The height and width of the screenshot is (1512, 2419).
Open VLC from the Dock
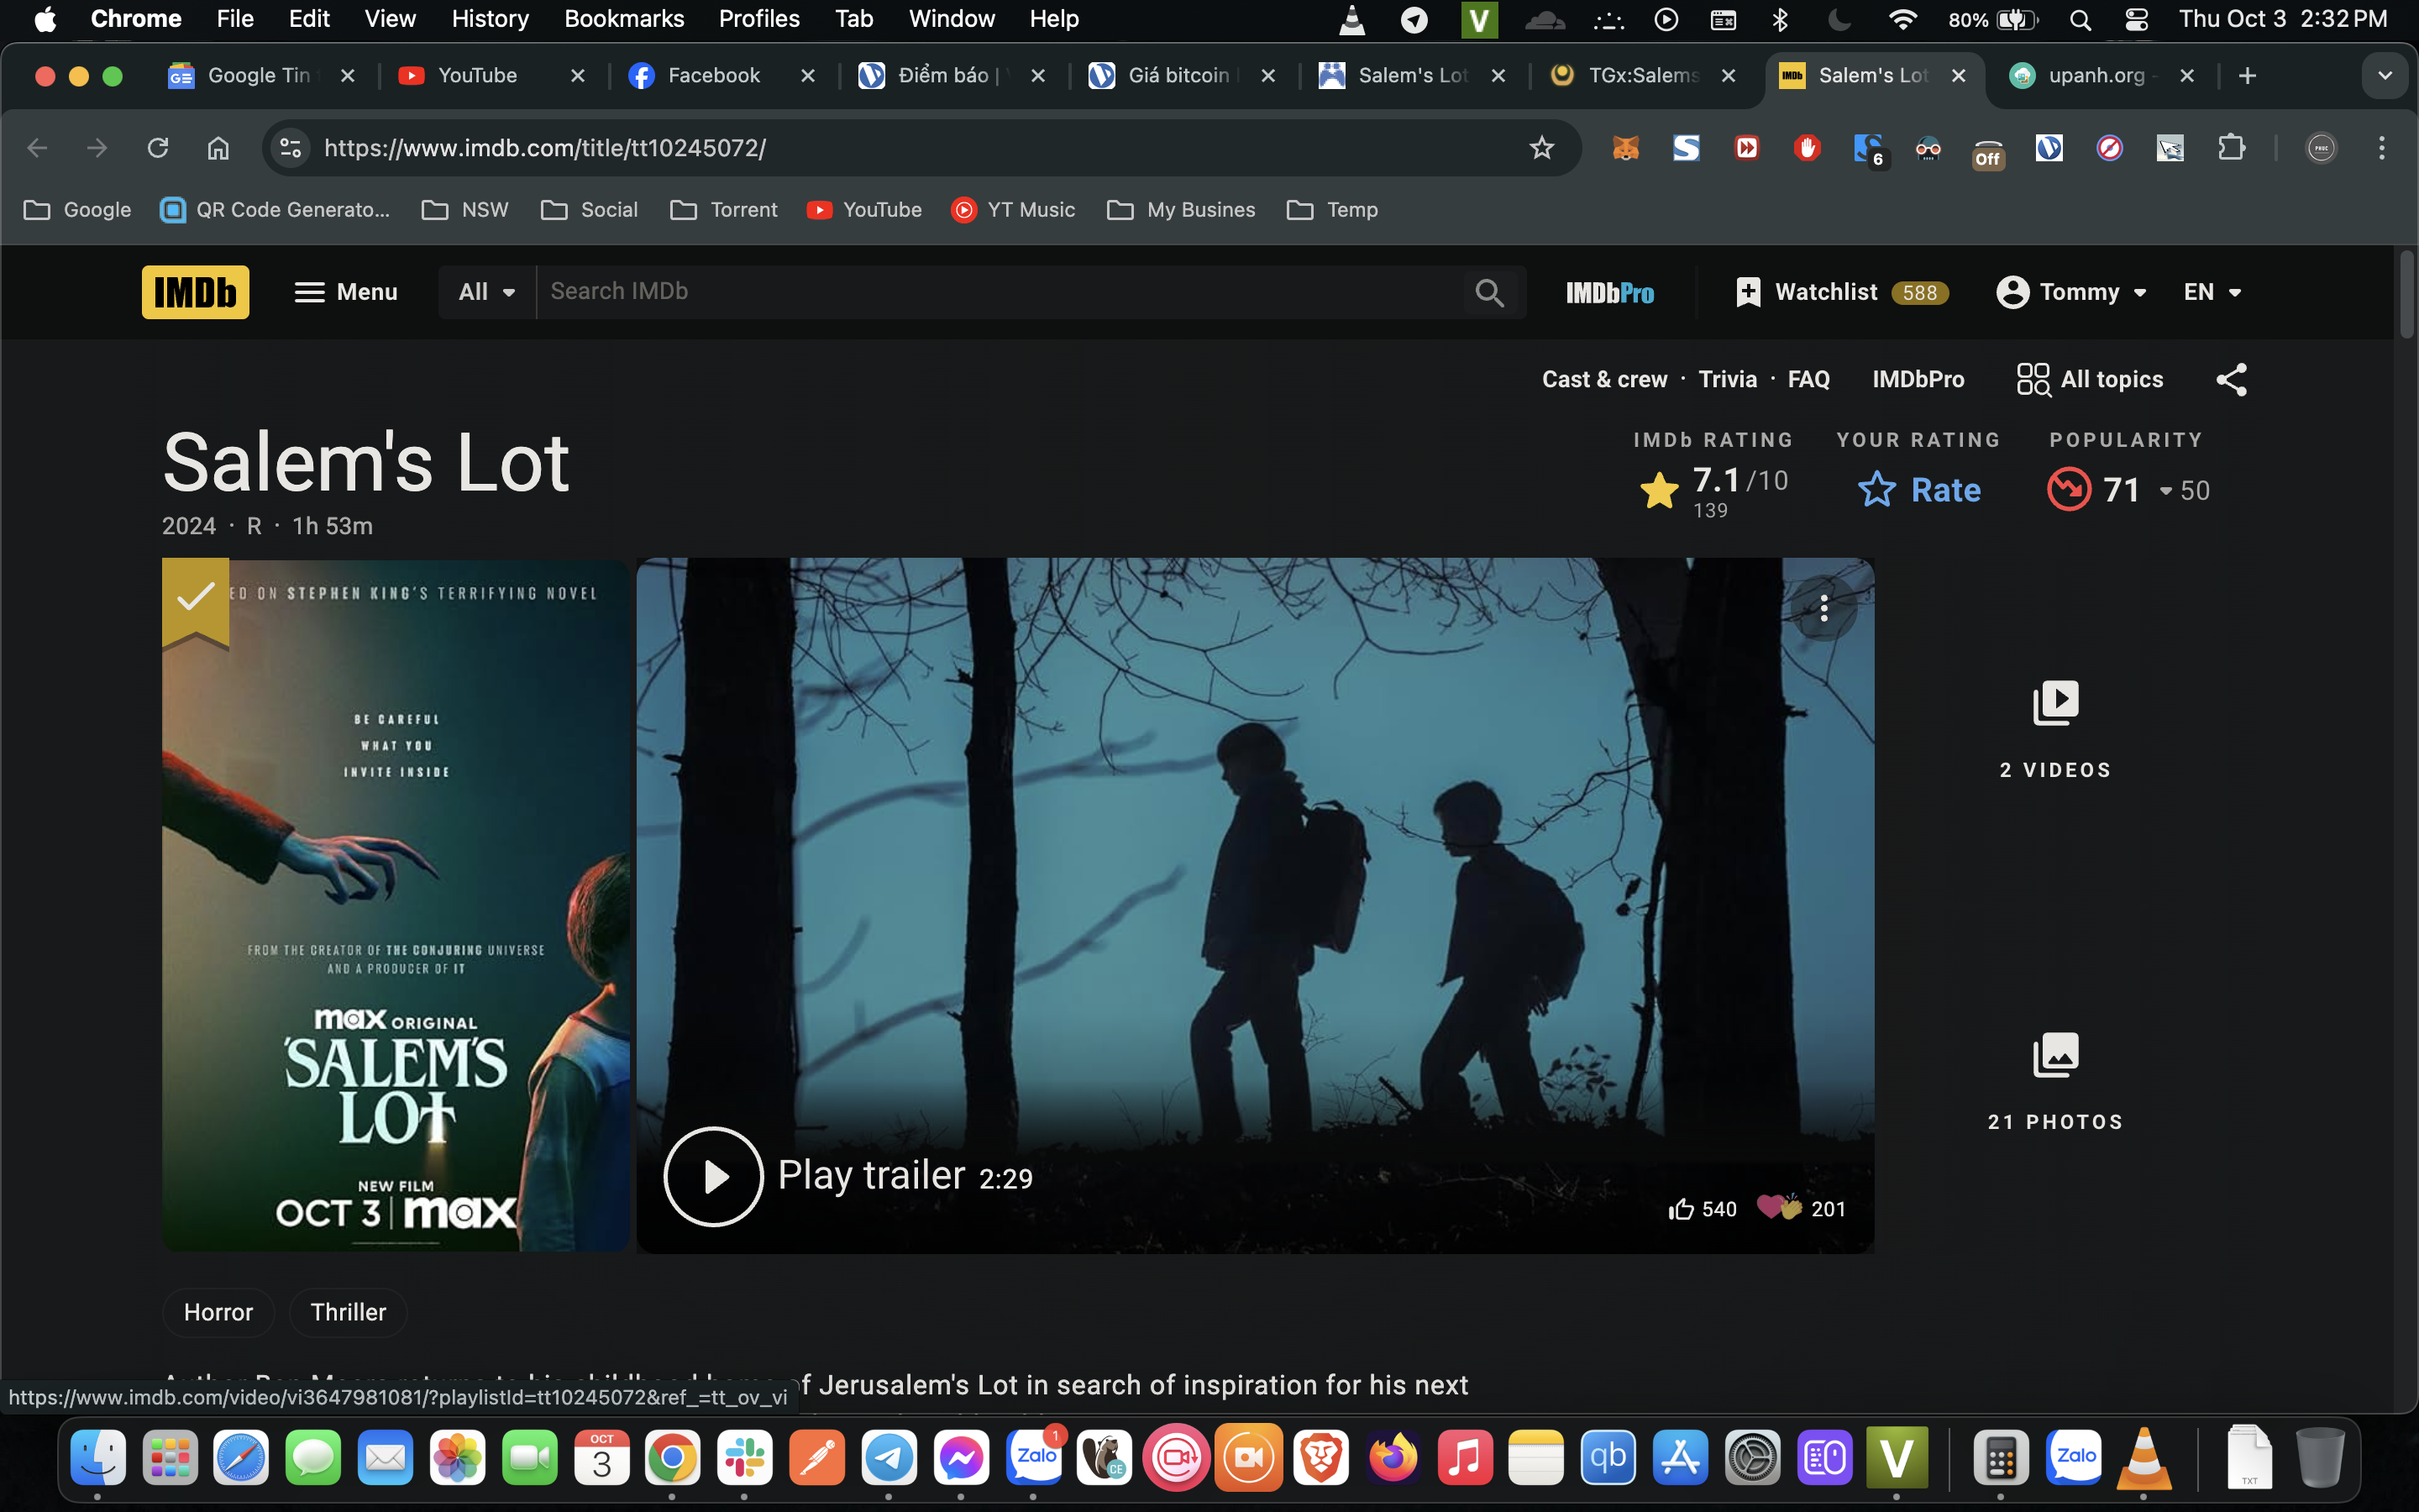[2144, 1459]
